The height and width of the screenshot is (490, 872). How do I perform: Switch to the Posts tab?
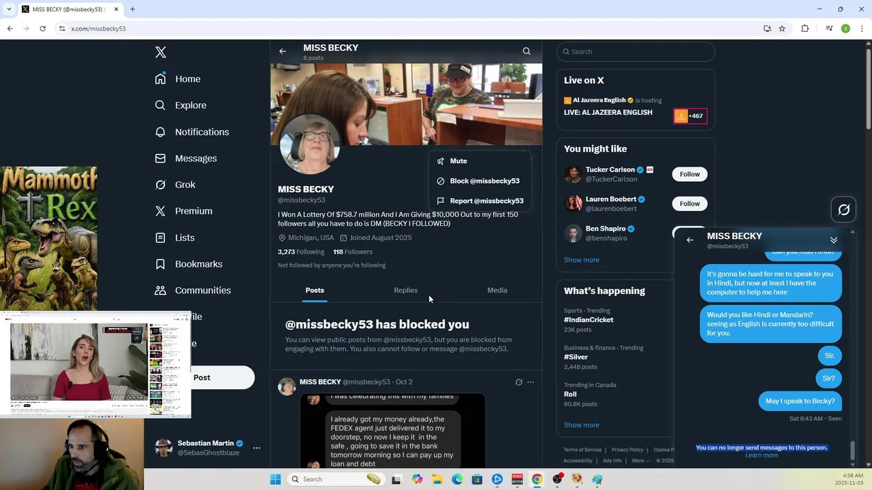pos(315,291)
